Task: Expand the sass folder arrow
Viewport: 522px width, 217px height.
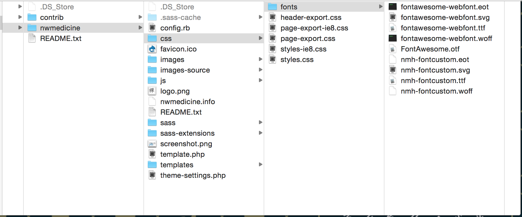Action: [x=260, y=122]
